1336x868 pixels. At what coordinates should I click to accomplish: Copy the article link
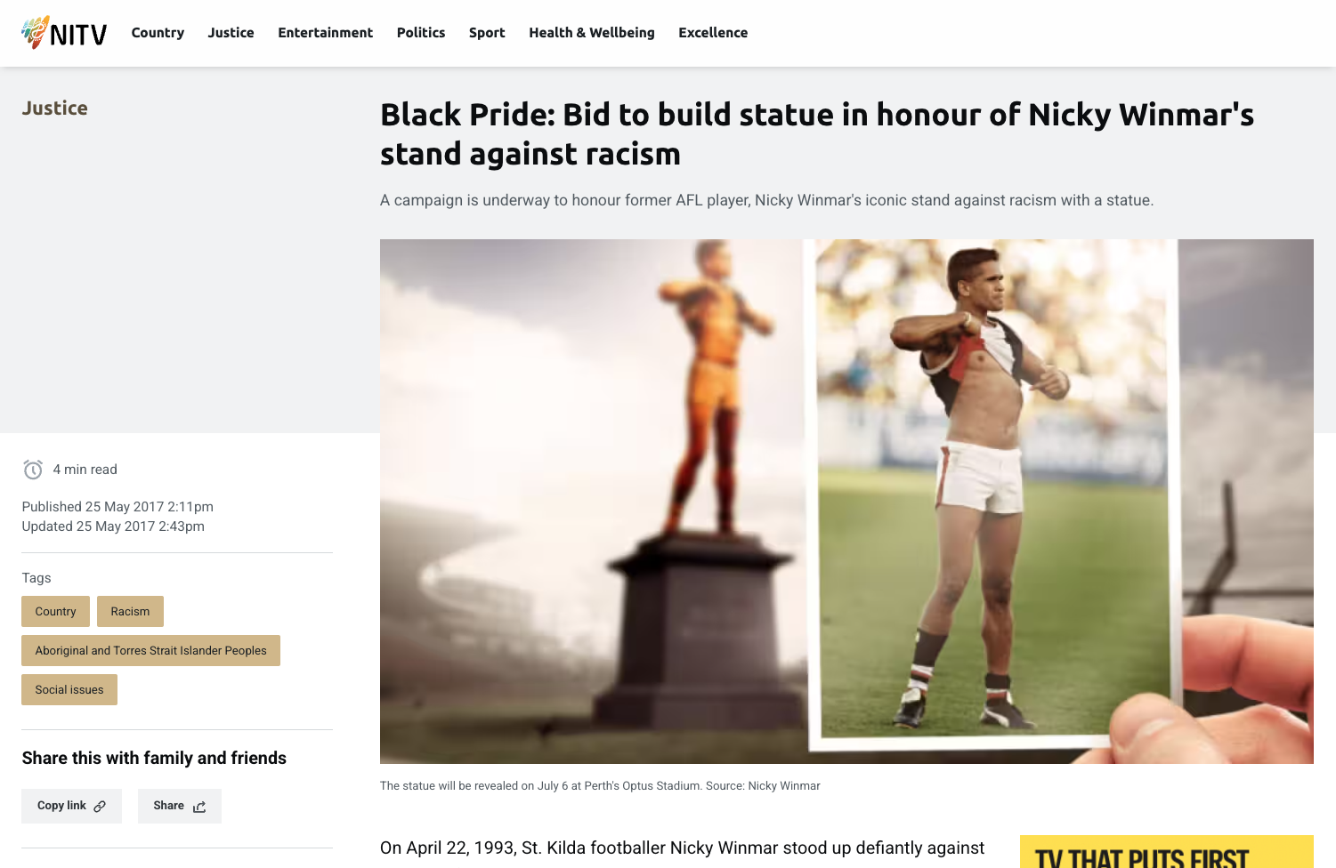click(x=71, y=806)
